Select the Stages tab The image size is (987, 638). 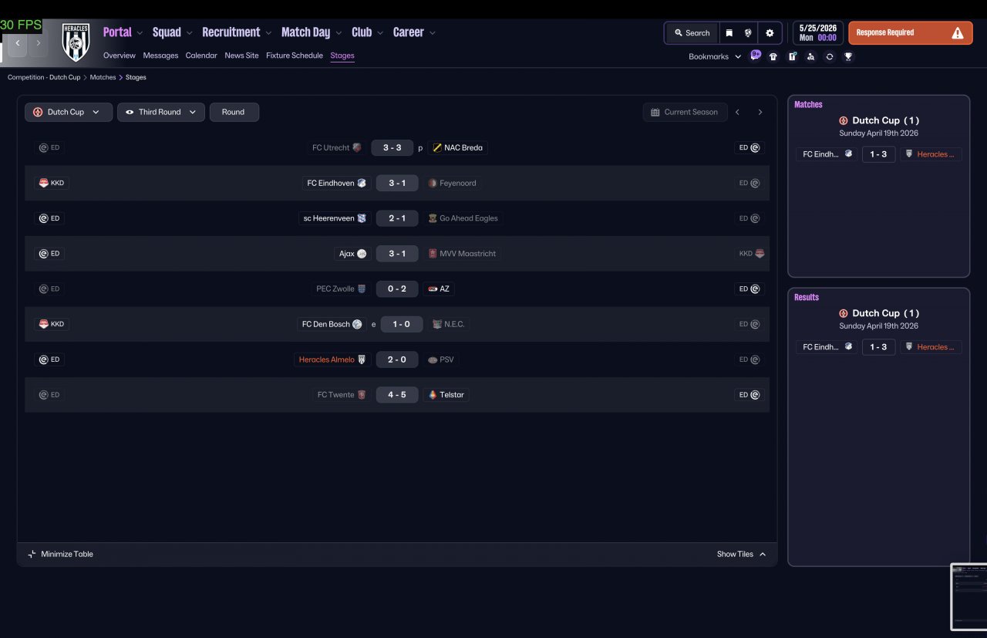(x=342, y=56)
